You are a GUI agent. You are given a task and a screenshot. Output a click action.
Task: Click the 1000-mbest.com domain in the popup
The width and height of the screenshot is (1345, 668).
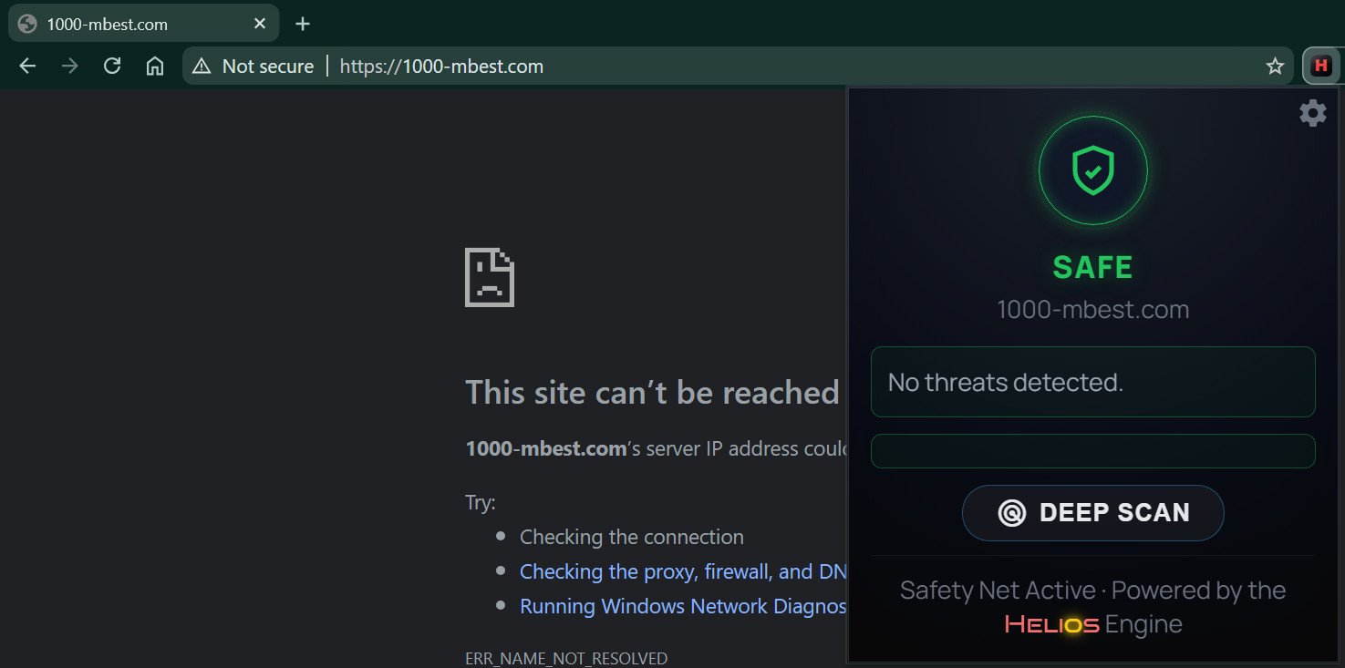point(1092,310)
